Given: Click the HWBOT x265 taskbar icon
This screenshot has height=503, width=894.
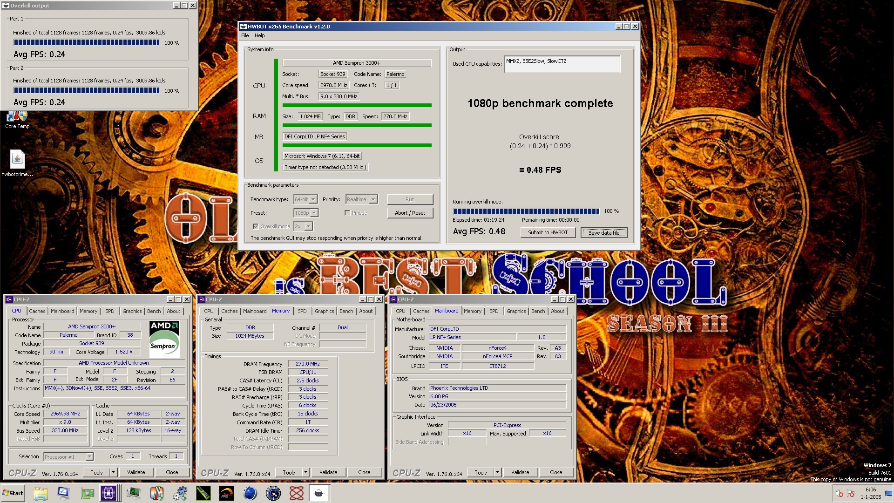Looking at the screenshot, I should (319, 493).
